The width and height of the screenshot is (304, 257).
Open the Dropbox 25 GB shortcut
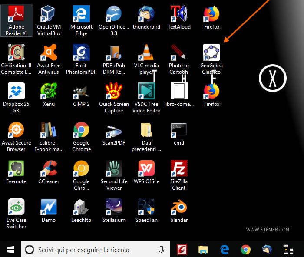click(x=16, y=98)
